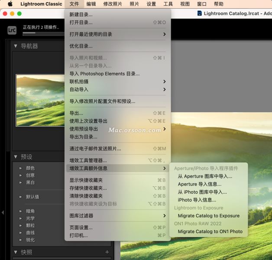Screen dimensions: 272x260
Task: Click the left panel collapse arrow
Action: tap(3, 212)
